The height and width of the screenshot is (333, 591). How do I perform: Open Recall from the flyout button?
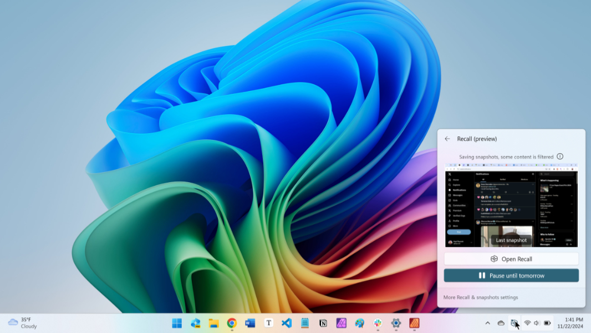tap(511, 259)
